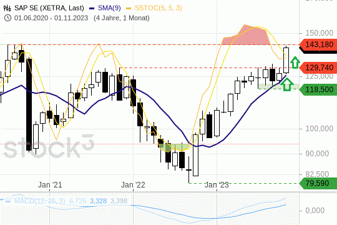Click the orange SSTOC legend marker

(129, 8)
